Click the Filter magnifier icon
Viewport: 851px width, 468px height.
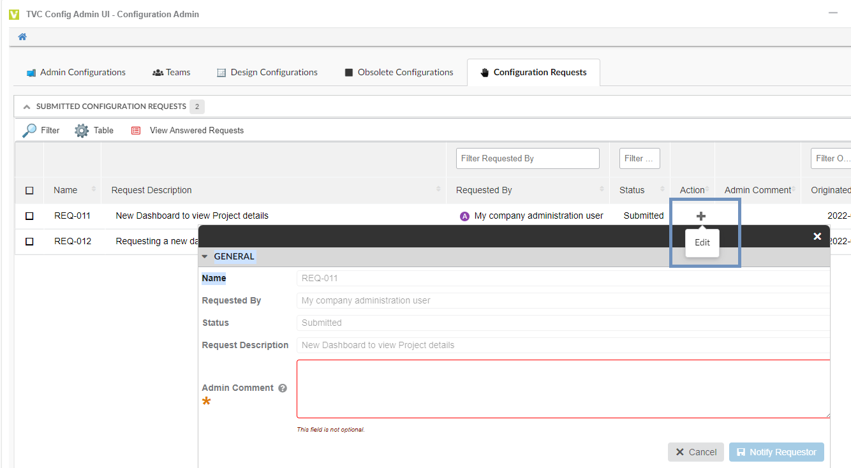(29, 131)
